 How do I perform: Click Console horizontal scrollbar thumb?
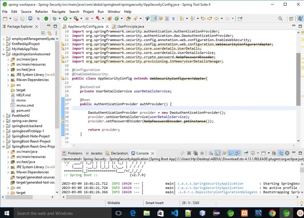[x=78, y=197]
